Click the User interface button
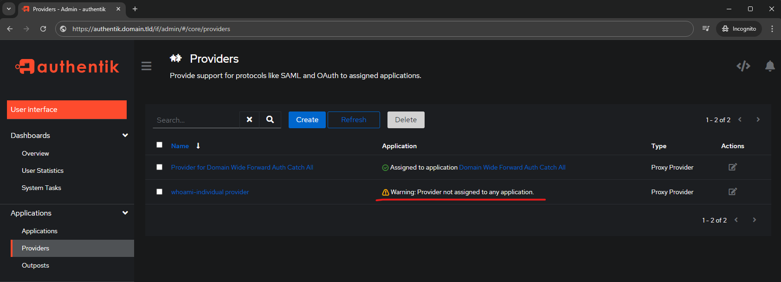The image size is (781, 282). click(x=67, y=110)
